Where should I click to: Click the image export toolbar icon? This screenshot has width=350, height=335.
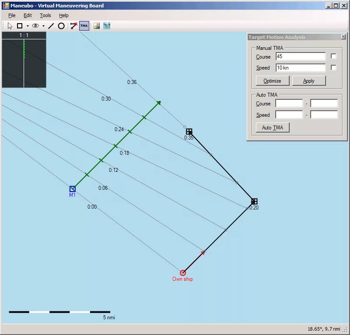(97, 26)
